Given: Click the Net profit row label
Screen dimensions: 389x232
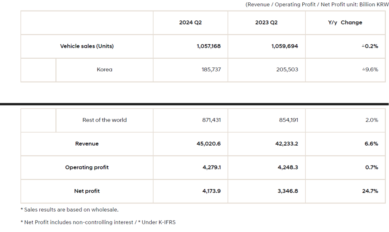Looking at the screenshot, I should (x=87, y=191).
